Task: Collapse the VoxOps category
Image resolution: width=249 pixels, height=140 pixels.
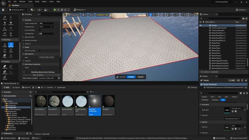Action: click(2, 61)
